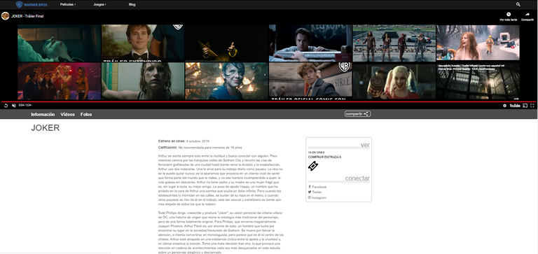Click the Warner Bros. shield logo

coord(19,4)
